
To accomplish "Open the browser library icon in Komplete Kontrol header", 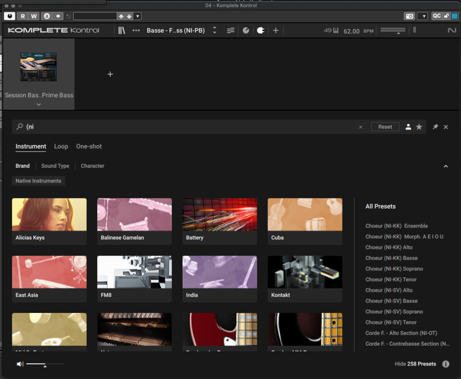I will 122,30.
